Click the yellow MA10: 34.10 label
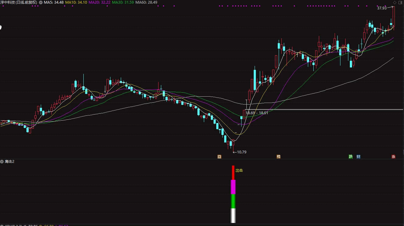404x226 pixels. click(76, 2)
